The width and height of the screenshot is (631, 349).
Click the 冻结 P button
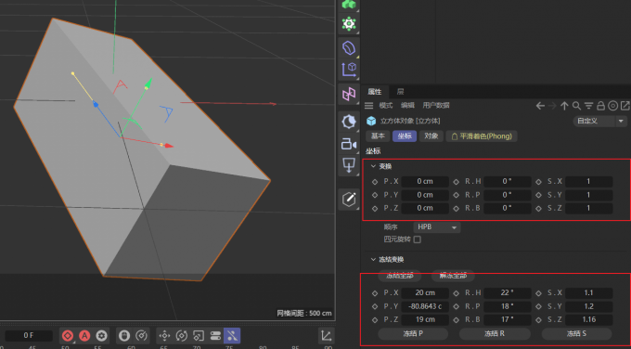point(413,334)
